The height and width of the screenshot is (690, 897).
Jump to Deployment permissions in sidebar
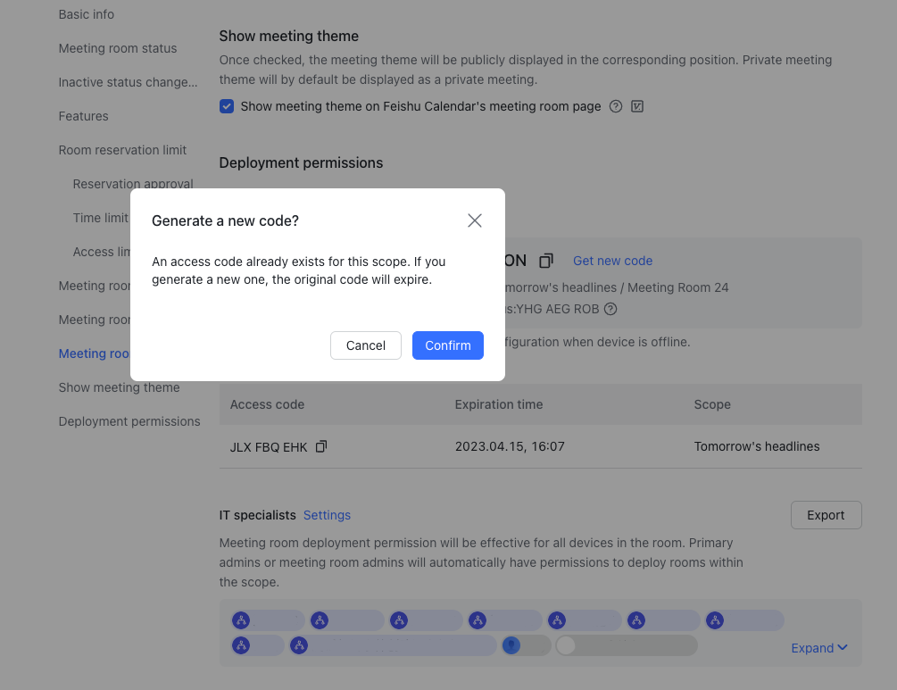click(x=129, y=421)
